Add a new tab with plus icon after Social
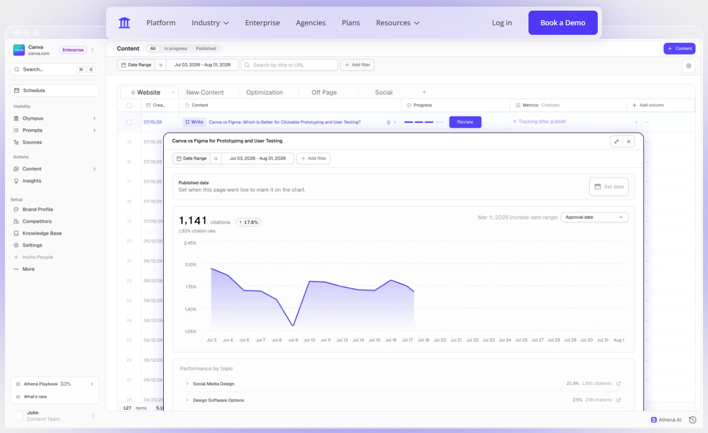 click(424, 92)
